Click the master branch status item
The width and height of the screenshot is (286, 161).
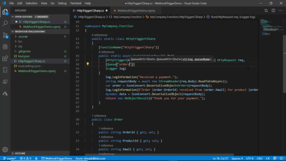pyautogui.click(x=10, y=158)
